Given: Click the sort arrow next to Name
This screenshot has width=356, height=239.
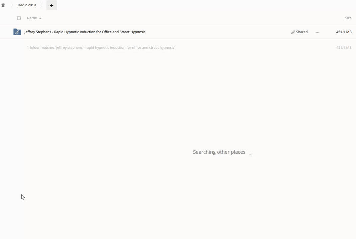Looking at the screenshot, I should pyautogui.click(x=40, y=18).
